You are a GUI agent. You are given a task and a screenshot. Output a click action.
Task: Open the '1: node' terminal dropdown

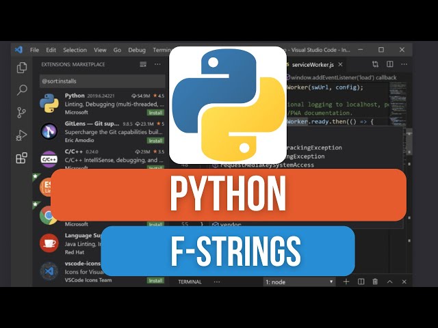pyautogui.click(x=299, y=282)
